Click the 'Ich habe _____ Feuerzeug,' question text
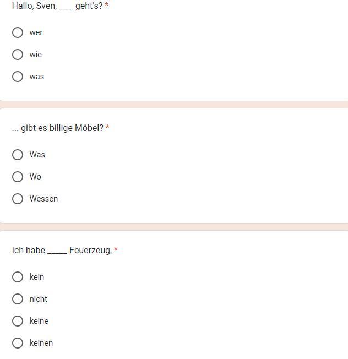Screen dimensions: 348x359 coord(62,251)
